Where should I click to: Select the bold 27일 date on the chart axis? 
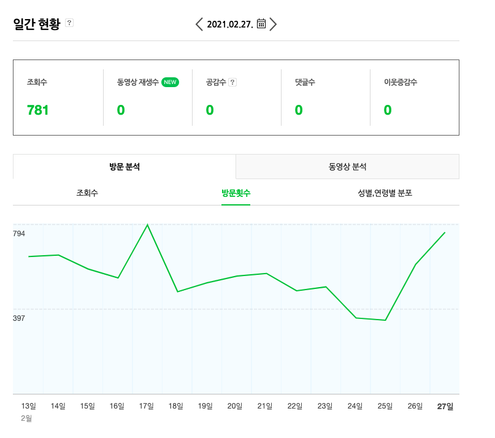tap(445, 407)
